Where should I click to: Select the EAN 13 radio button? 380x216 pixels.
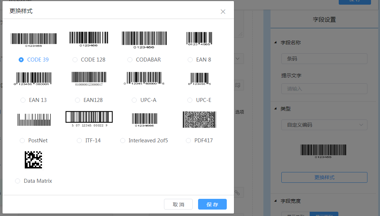click(x=23, y=100)
